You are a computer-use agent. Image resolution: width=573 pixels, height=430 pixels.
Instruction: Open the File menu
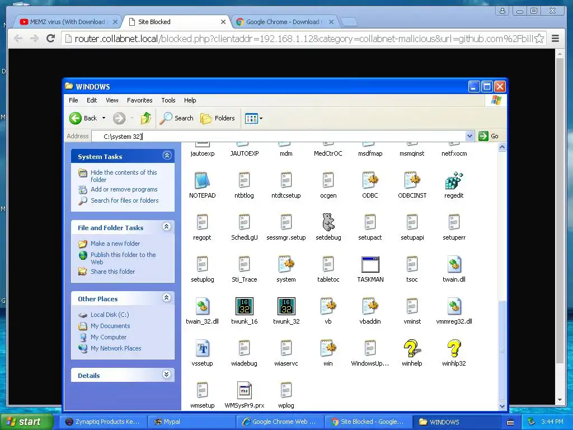click(x=73, y=100)
